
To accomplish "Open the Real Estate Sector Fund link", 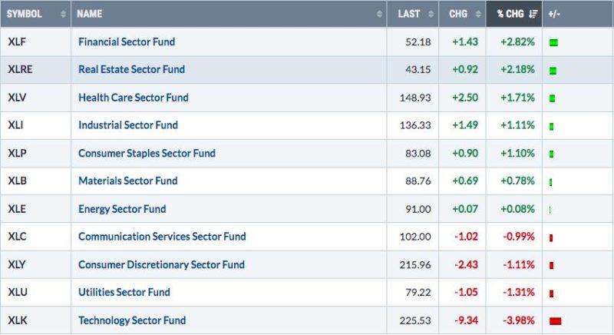I will (x=131, y=69).
